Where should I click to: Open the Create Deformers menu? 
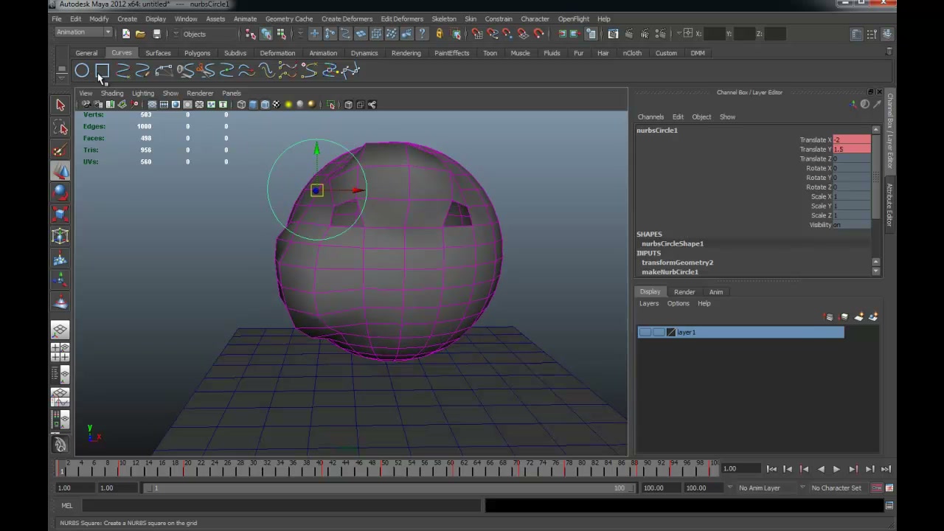tap(347, 19)
